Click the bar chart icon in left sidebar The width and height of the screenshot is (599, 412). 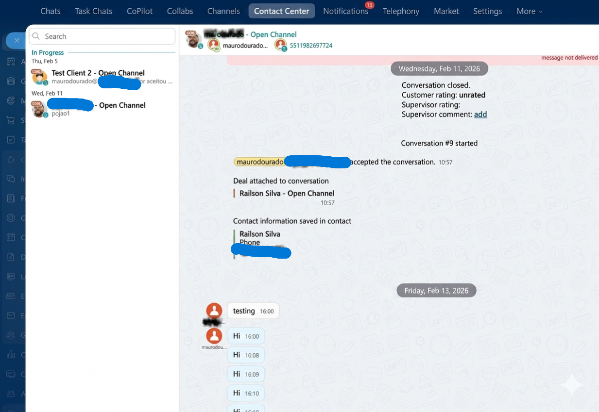(11, 355)
